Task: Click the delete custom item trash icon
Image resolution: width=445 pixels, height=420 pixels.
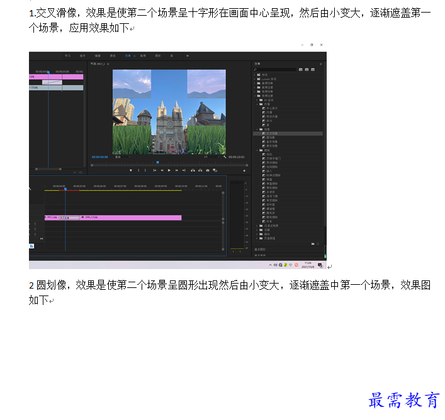Action: point(318,244)
